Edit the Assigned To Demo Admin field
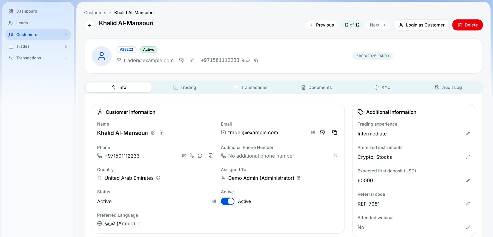Screen dimensions: 493x237 click(x=299, y=178)
